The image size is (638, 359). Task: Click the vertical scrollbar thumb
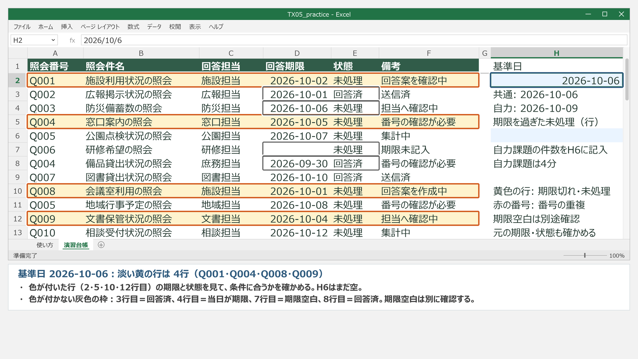627,79
